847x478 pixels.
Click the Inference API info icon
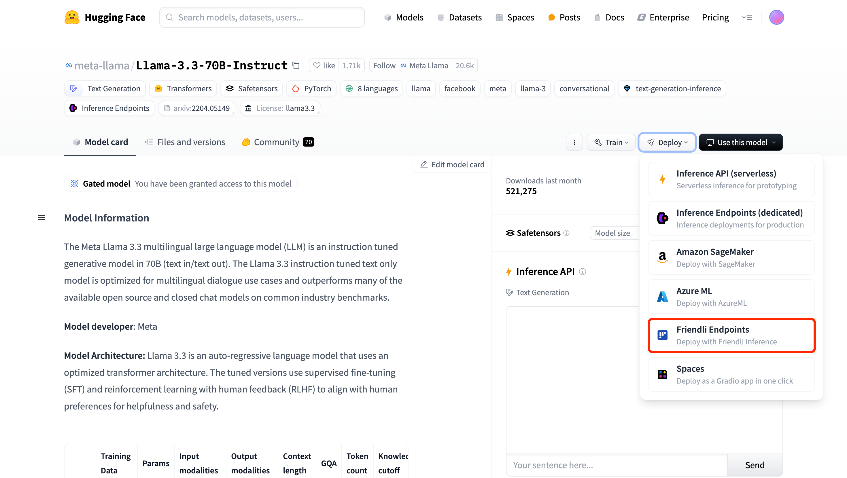[x=582, y=272]
